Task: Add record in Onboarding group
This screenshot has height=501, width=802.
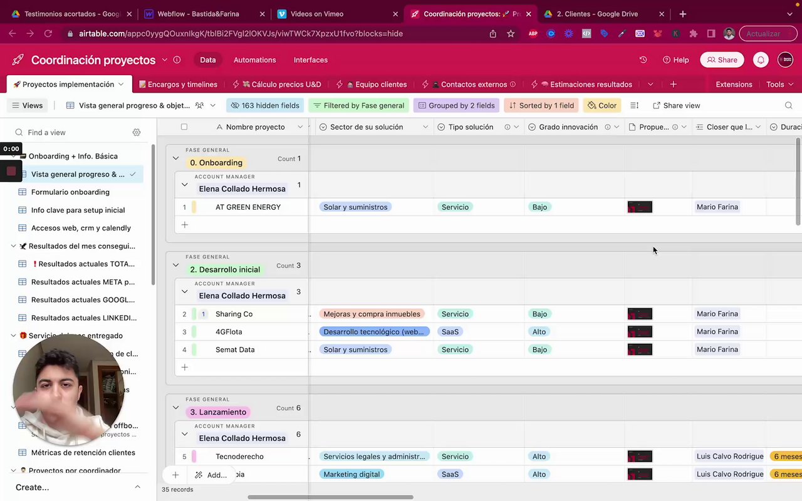Action: pos(184,225)
